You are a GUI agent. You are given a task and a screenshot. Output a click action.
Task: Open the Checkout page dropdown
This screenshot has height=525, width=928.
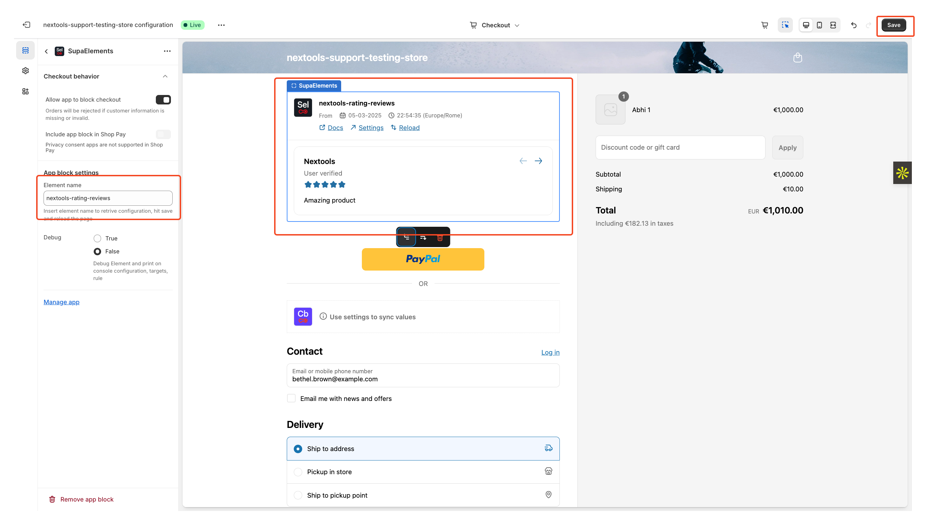[495, 25]
